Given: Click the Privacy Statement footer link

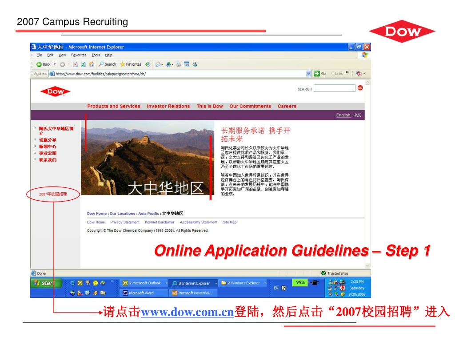Looking at the screenshot, I should 125,222.
